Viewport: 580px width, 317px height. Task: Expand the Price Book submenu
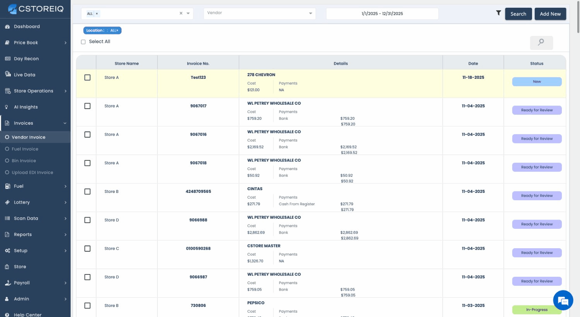[65, 43]
